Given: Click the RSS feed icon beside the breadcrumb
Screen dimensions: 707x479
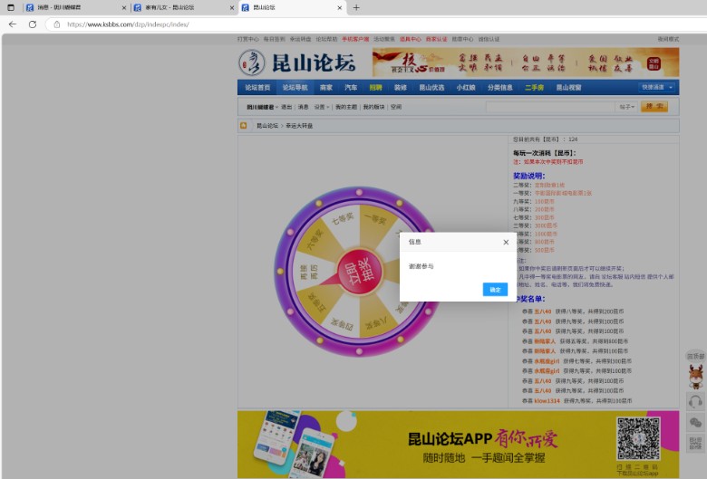Looking at the screenshot, I should pyautogui.click(x=244, y=126).
